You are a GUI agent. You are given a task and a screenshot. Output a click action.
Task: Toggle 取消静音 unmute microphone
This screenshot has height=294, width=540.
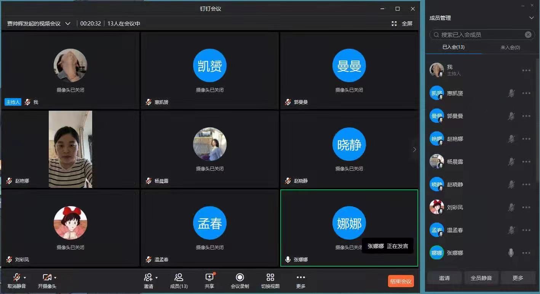[17, 278]
